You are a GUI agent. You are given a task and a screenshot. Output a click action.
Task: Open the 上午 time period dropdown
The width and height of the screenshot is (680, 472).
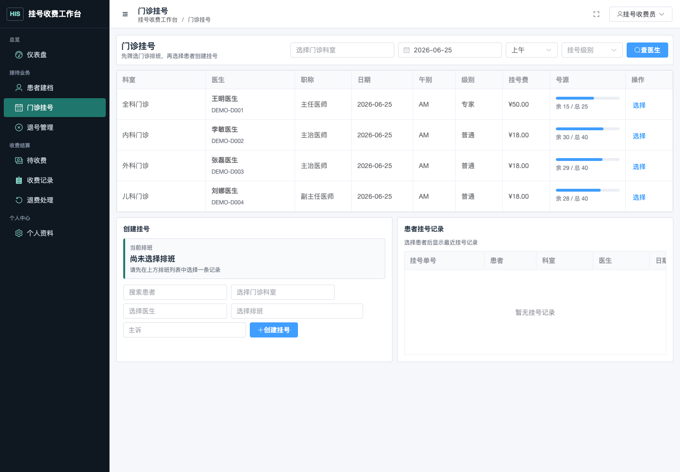point(532,50)
